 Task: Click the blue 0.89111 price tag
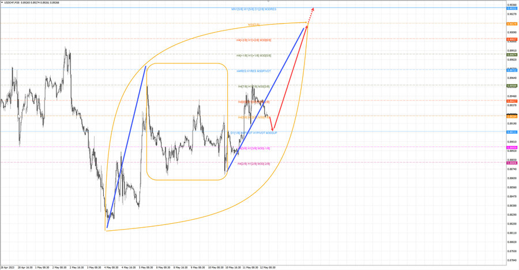(x=512, y=132)
